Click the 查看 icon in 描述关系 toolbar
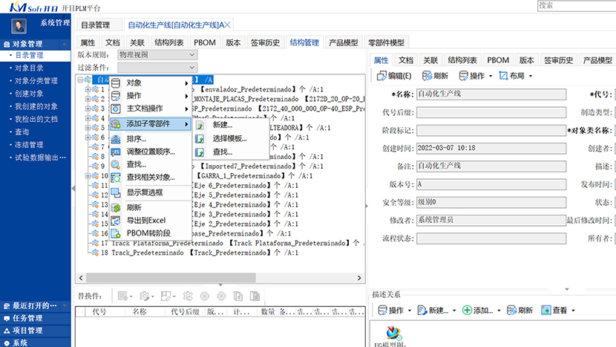 click(x=546, y=310)
